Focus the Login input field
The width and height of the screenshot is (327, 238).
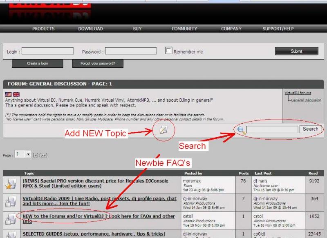(47, 51)
